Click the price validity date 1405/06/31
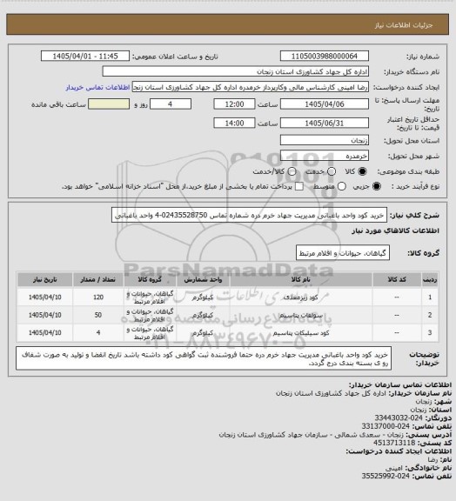The image size is (456, 501). [325, 123]
